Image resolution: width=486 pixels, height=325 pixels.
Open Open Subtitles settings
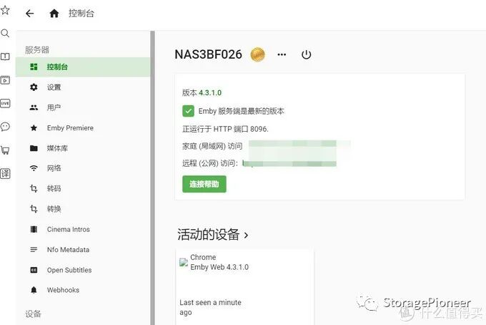point(83,270)
